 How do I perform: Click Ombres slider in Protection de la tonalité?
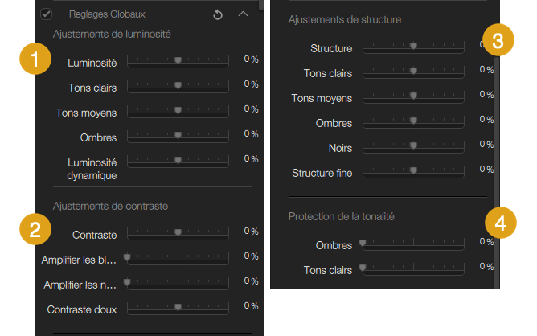(x=413, y=244)
